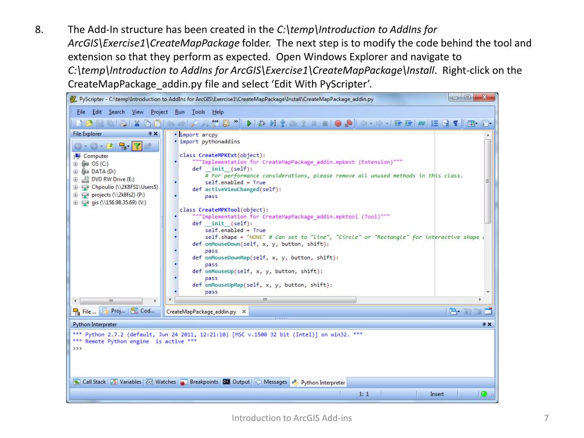Close the CreateMapPackage_addin.py editor tab
This screenshot has width=584, height=438.
tap(244, 311)
